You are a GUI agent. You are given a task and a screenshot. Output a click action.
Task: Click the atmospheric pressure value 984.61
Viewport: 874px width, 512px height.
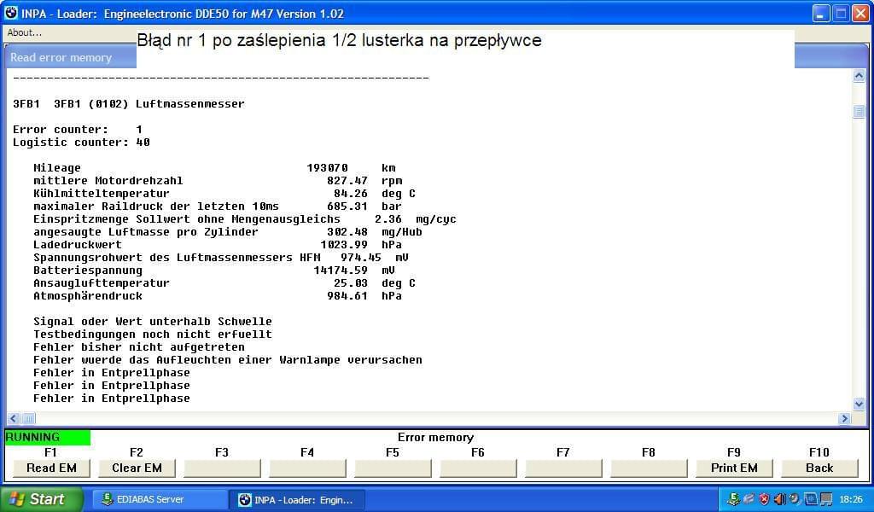pyautogui.click(x=347, y=296)
